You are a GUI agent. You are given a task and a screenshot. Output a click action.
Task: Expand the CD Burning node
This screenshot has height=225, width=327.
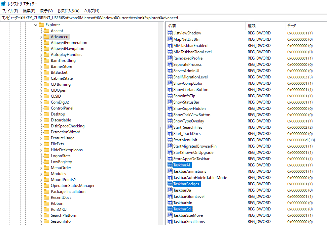tap(41, 85)
